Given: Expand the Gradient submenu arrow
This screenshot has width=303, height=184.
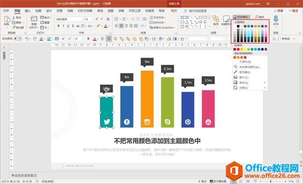Looking at the screenshot, I should coord(265,83).
